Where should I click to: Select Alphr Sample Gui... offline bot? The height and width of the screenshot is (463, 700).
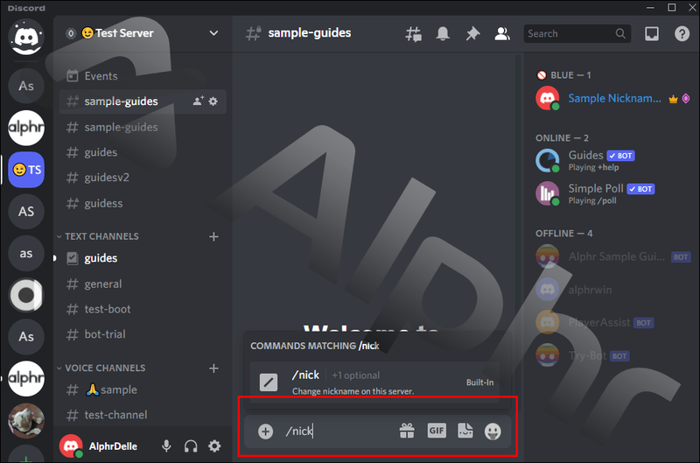[x=612, y=256]
